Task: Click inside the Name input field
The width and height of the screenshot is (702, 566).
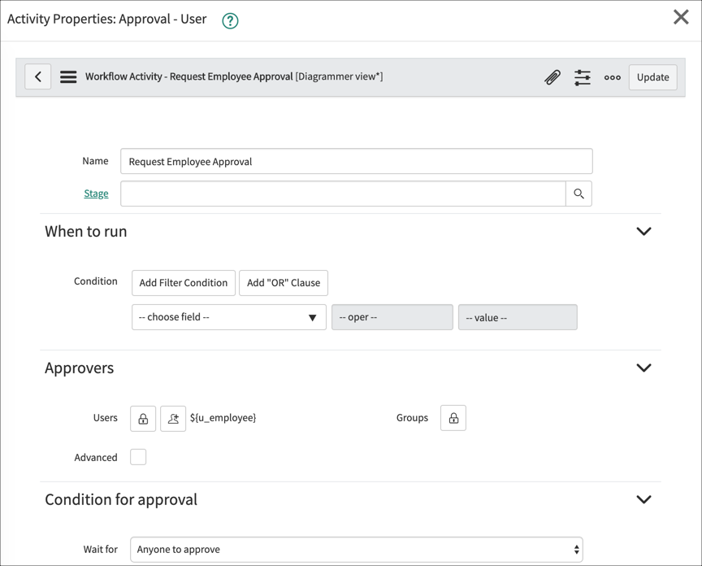Action: click(356, 160)
